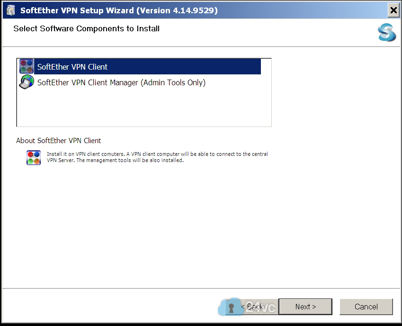Click the SoftEther S logo in header

pos(387,32)
